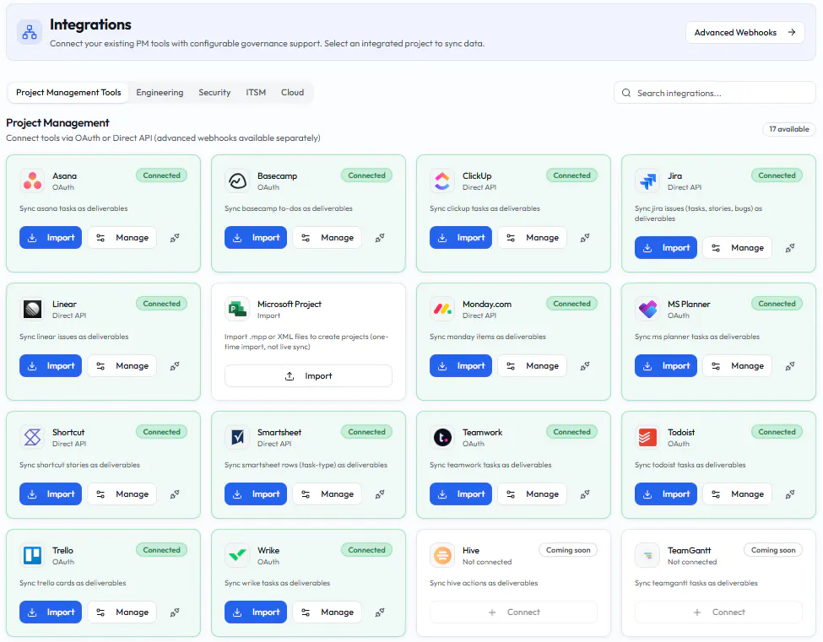This screenshot has width=823, height=642.
Task: Focus the Search integrations field
Action: point(714,93)
